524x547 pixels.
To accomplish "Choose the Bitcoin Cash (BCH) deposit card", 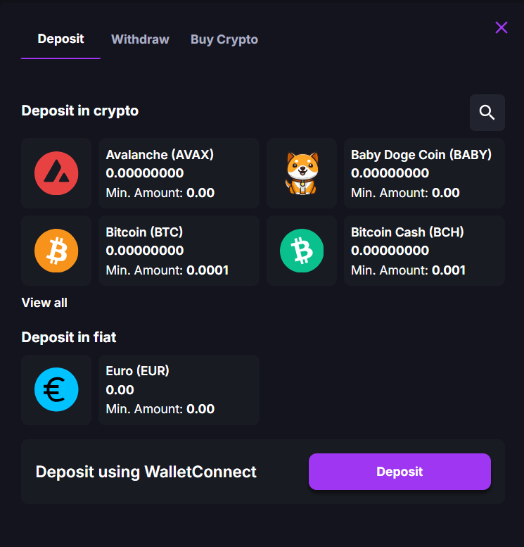I will [x=424, y=251].
